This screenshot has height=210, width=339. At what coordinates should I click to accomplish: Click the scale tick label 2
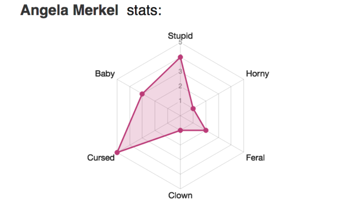[180, 86]
